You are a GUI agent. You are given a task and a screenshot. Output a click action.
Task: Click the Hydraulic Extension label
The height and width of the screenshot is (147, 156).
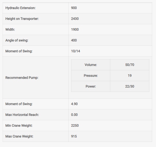point(21,8)
